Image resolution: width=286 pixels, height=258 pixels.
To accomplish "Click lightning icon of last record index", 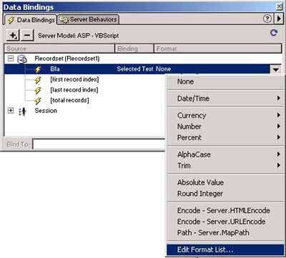I will (x=38, y=90).
